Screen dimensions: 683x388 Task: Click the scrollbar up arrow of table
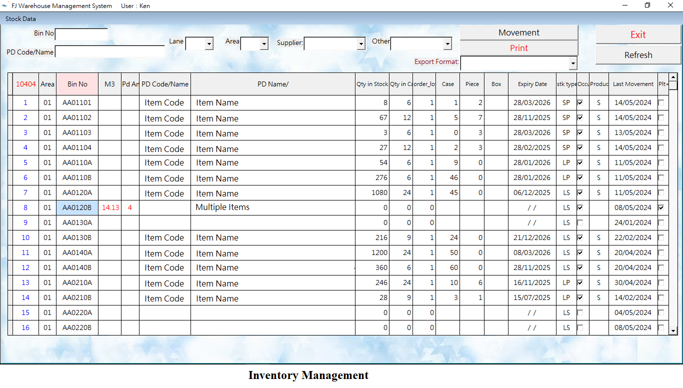click(673, 77)
